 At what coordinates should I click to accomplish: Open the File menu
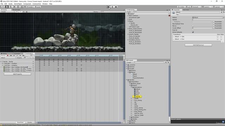click(x=2, y=4)
